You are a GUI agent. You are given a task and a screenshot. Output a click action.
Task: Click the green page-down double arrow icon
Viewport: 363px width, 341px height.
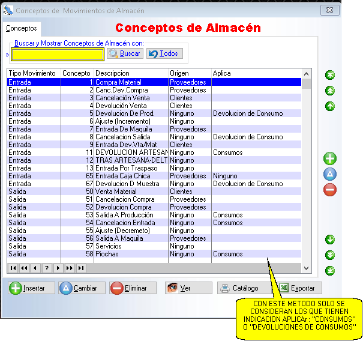pyautogui.click(x=330, y=255)
